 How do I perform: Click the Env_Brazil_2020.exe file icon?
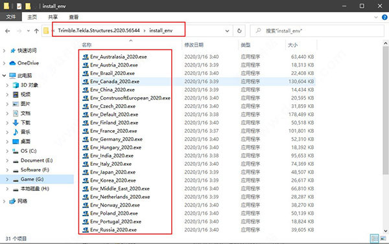[86, 73]
